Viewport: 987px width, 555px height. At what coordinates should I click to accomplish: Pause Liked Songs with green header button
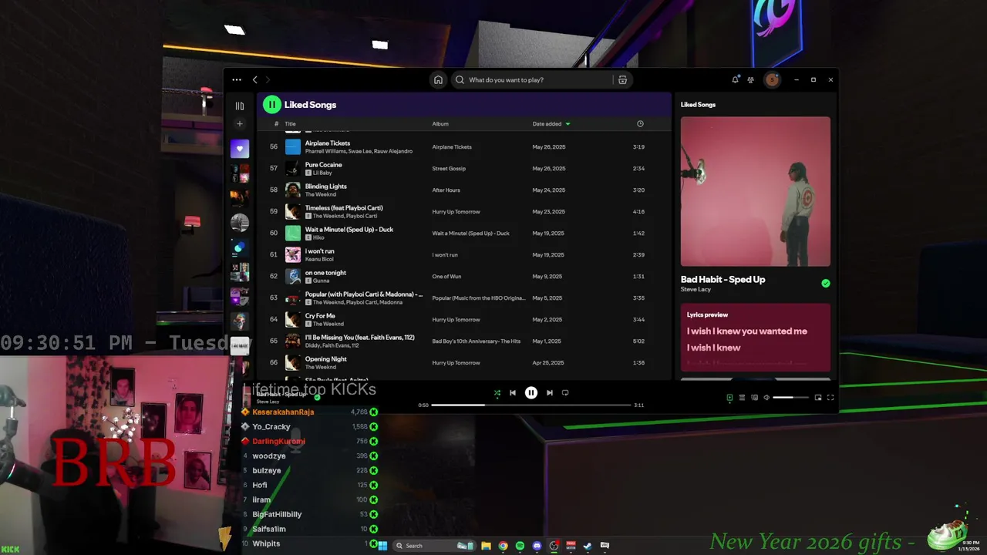271,104
